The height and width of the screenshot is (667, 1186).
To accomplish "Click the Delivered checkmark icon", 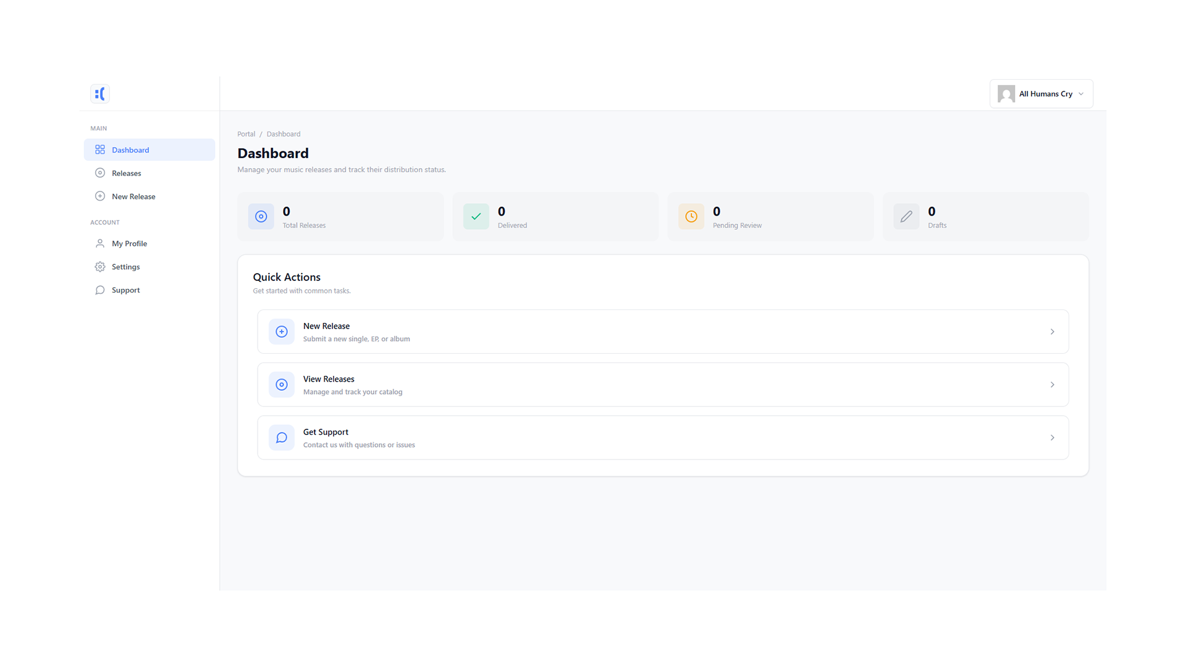I will [x=476, y=217].
